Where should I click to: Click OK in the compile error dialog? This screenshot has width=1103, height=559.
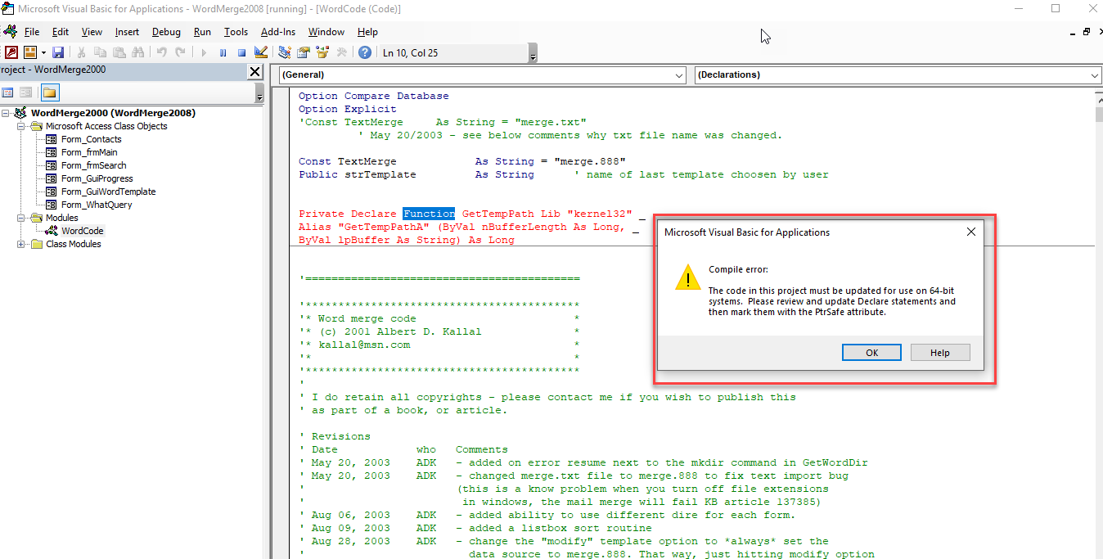[871, 353]
